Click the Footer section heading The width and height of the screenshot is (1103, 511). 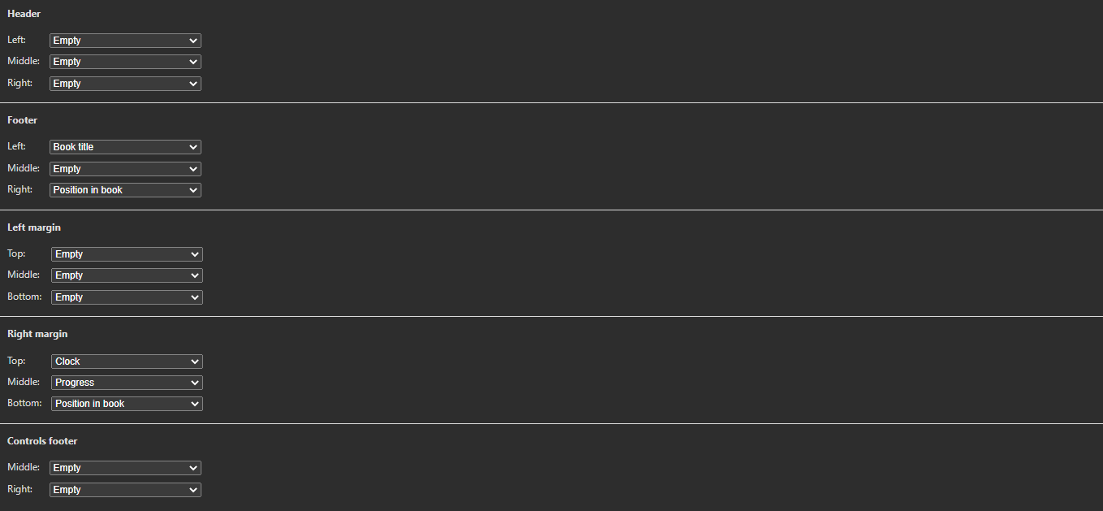[x=23, y=120]
